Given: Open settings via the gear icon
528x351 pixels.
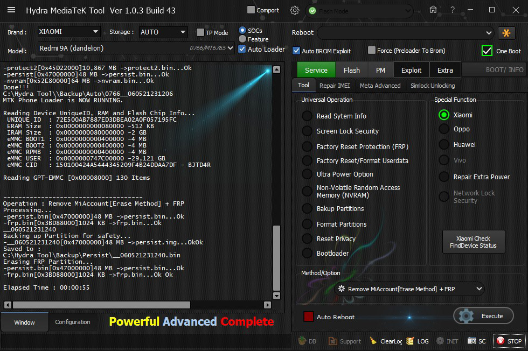Looking at the screenshot, I should click(x=295, y=10).
